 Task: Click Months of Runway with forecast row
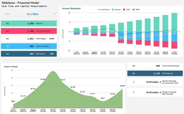click(x=154, y=92)
